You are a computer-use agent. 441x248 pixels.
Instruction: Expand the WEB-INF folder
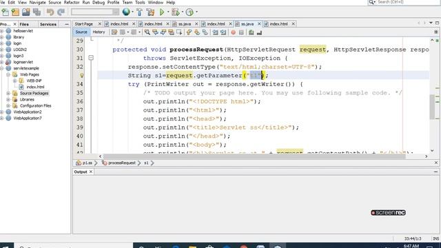14,81
